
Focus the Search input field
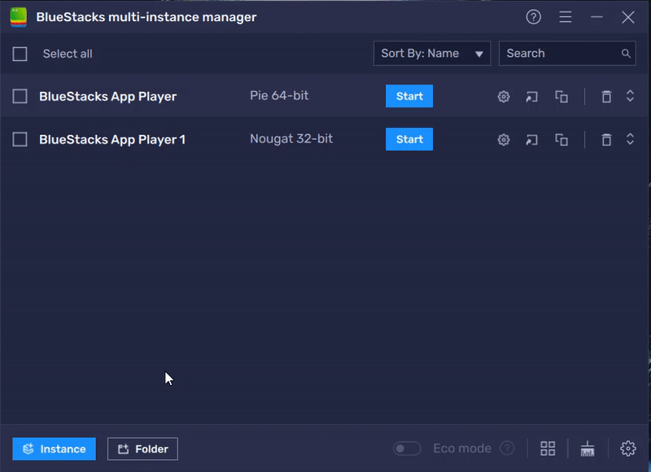click(x=567, y=53)
